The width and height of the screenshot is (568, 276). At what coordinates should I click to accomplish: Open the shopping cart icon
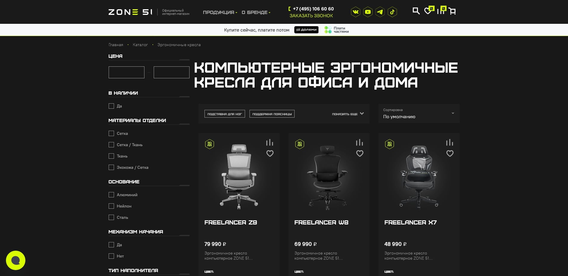(452, 11)
